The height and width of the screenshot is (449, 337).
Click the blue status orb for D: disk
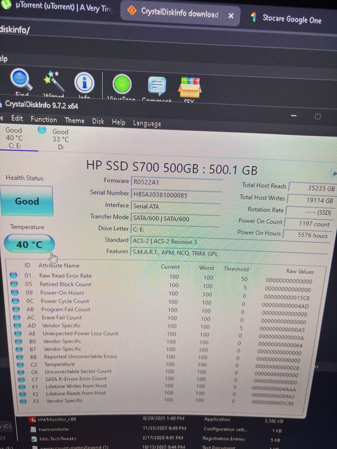pos(42,130)
